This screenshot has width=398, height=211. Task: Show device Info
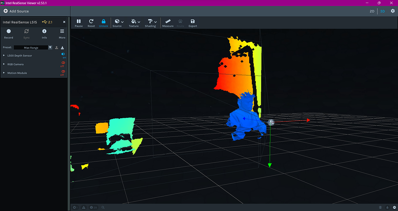point(44,33)
